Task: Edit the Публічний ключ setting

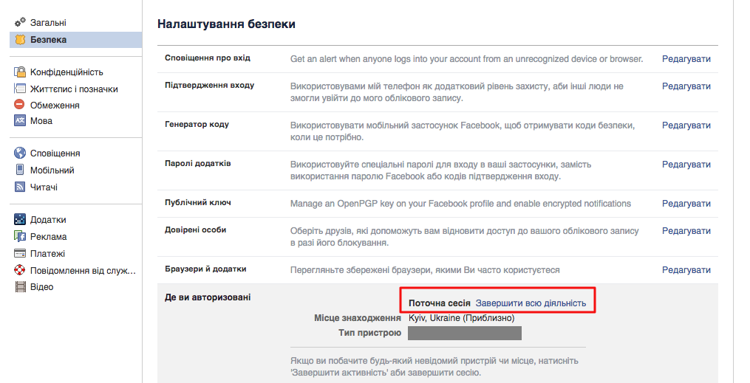Action: tap(686, 204)
